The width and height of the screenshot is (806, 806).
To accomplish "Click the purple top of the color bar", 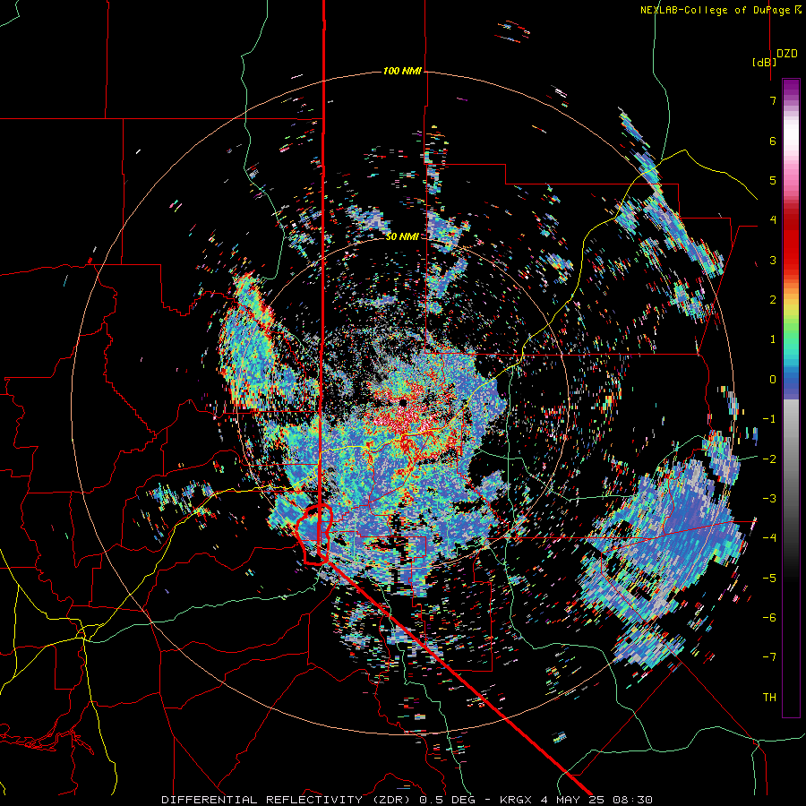I will 791,88.
